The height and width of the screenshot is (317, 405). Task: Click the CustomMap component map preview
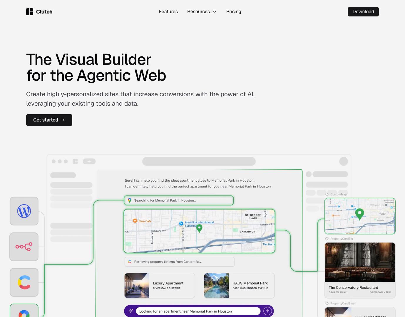pos(360,216)
